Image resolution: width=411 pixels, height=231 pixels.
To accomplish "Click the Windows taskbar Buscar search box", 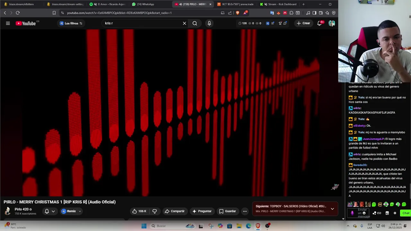I will pos(172,226).
